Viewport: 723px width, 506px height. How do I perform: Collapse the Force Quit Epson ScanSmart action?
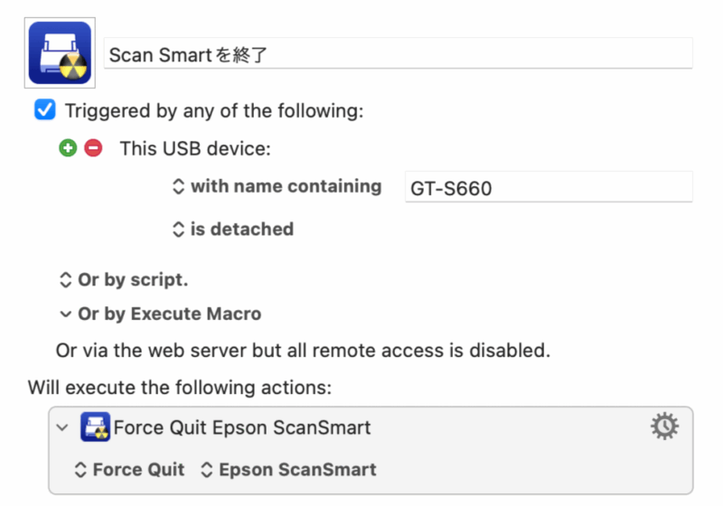[62, 427]
